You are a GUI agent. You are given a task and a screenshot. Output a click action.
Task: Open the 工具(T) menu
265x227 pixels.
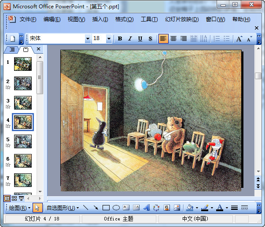[x=149, y=19]
